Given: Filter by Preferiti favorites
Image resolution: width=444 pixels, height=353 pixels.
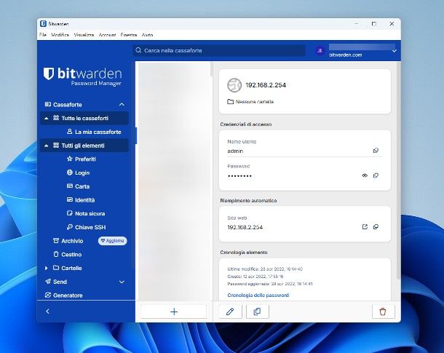Looking at the screenshot, I should [82, 159].
